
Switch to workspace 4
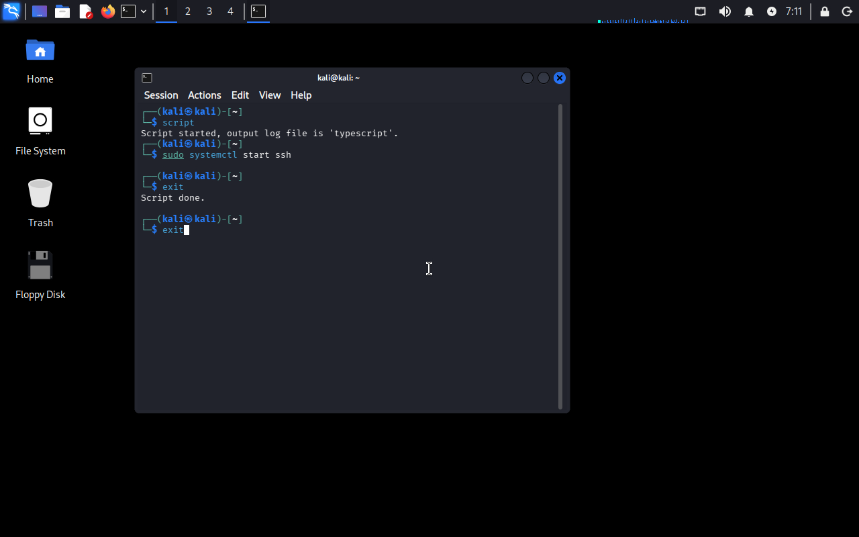point(231,11)
